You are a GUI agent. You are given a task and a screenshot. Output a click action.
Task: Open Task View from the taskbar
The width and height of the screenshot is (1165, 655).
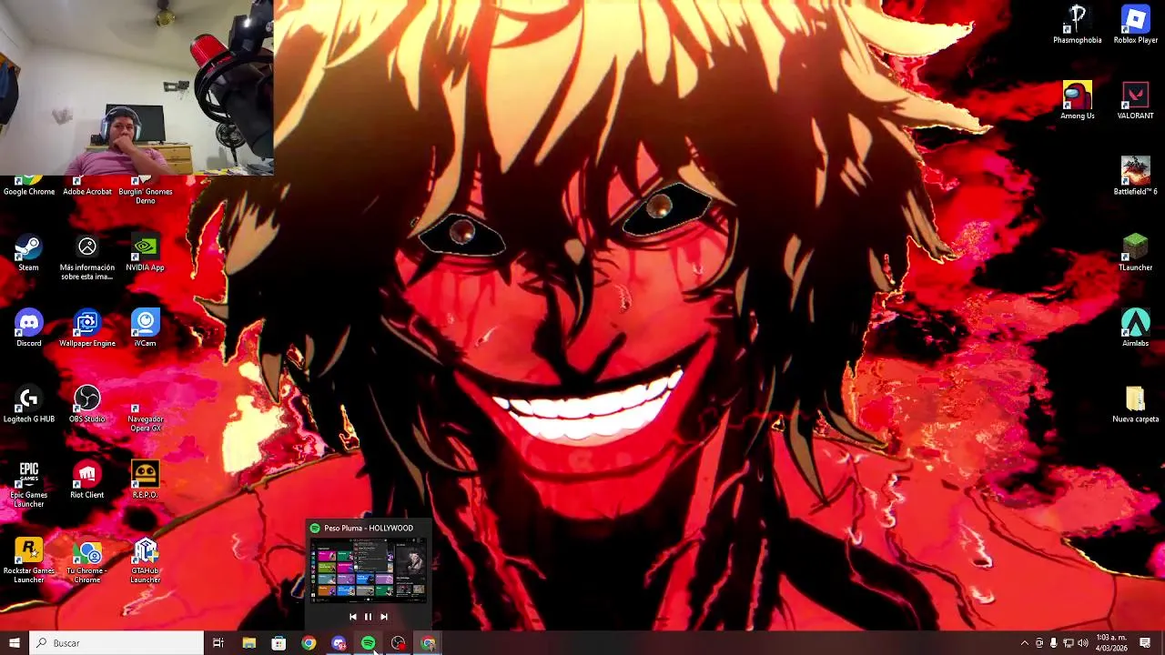click(x=218, y=643)
